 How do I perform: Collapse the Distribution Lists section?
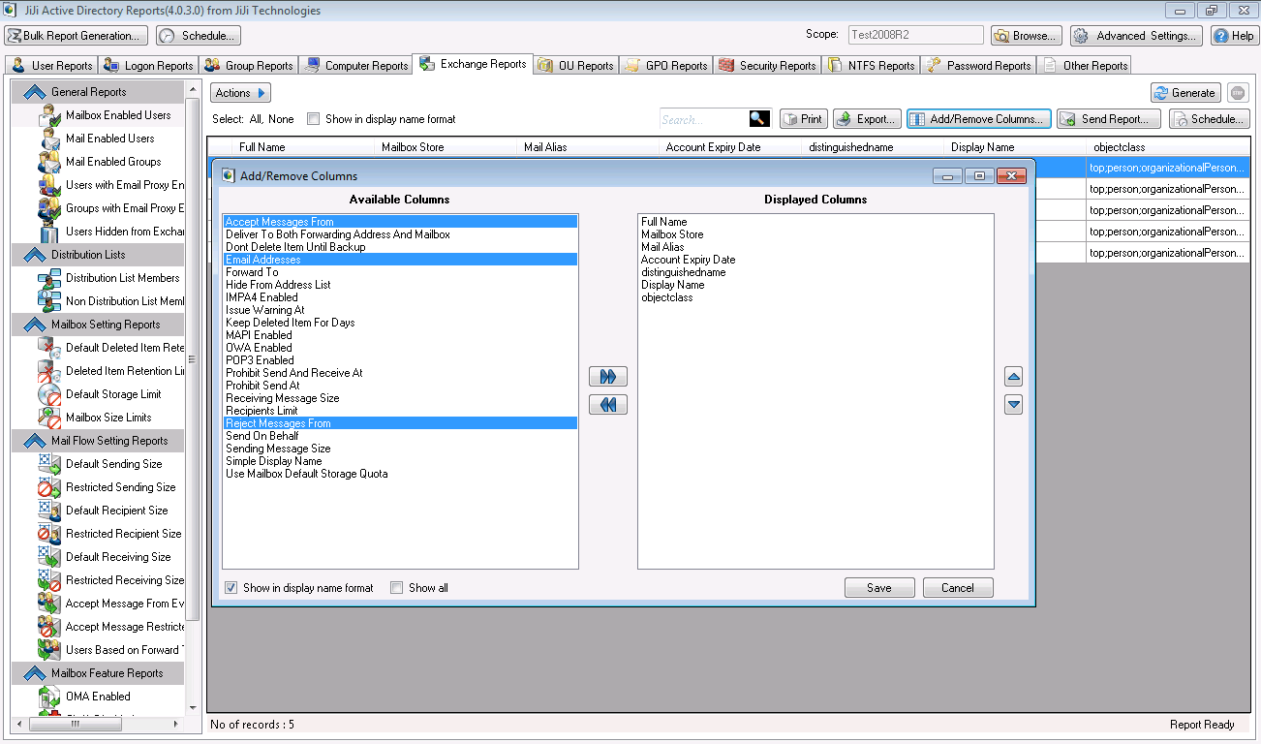[35, 255]
